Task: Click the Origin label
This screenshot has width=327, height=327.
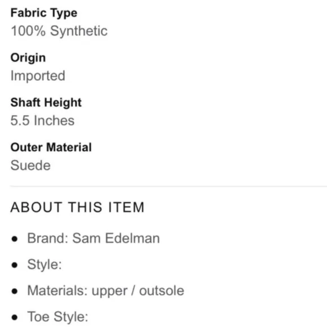Action: (x=28, y=58)
